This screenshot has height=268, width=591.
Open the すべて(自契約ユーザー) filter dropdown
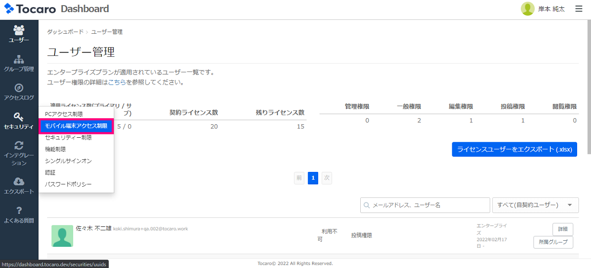[536, 205]
